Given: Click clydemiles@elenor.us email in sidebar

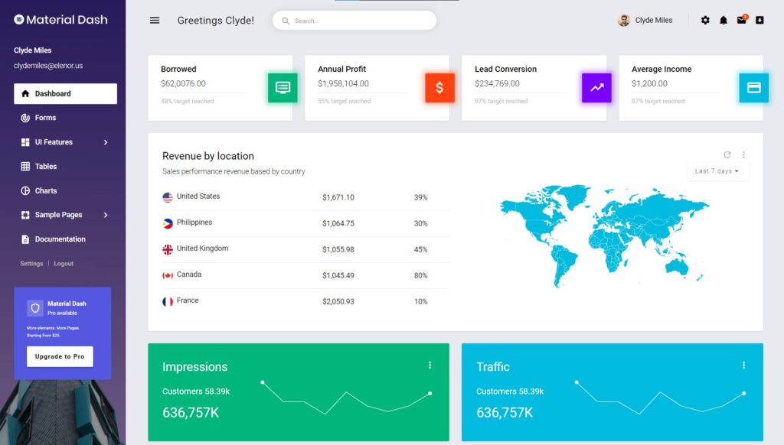Looking at the screenshot, I should (x=48, y=66).
